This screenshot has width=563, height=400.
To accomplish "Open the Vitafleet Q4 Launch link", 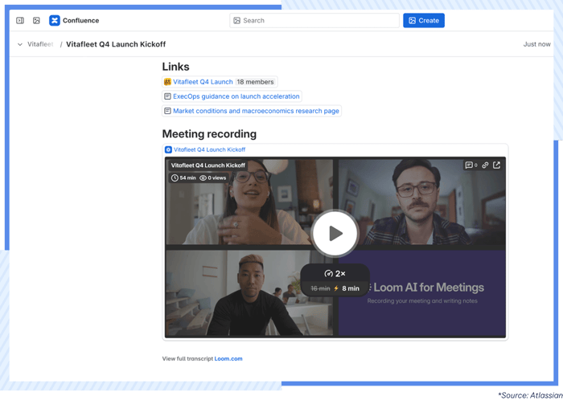I will point(203,82).
